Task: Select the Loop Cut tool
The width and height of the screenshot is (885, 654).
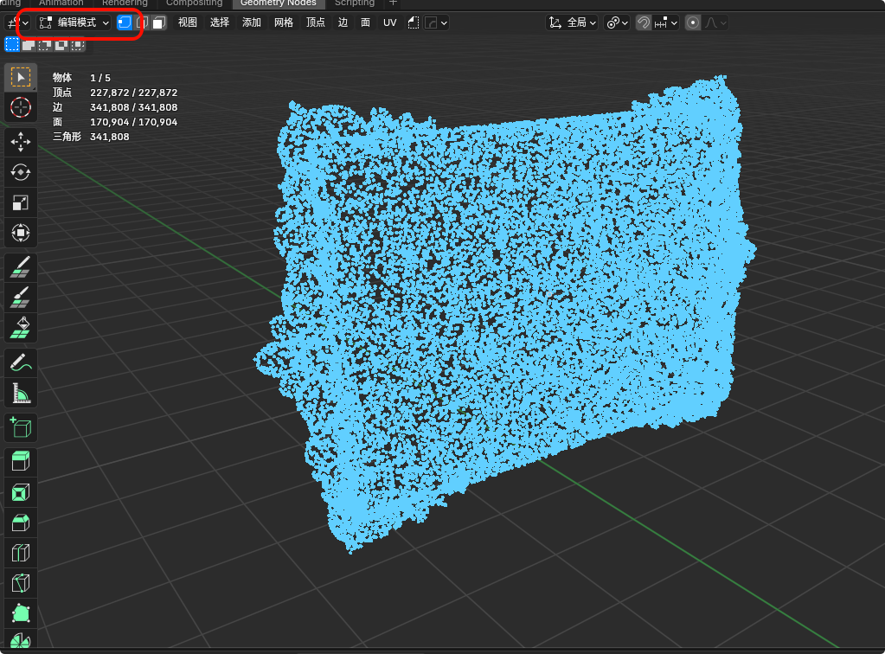Action: click(x=20, y=553)
